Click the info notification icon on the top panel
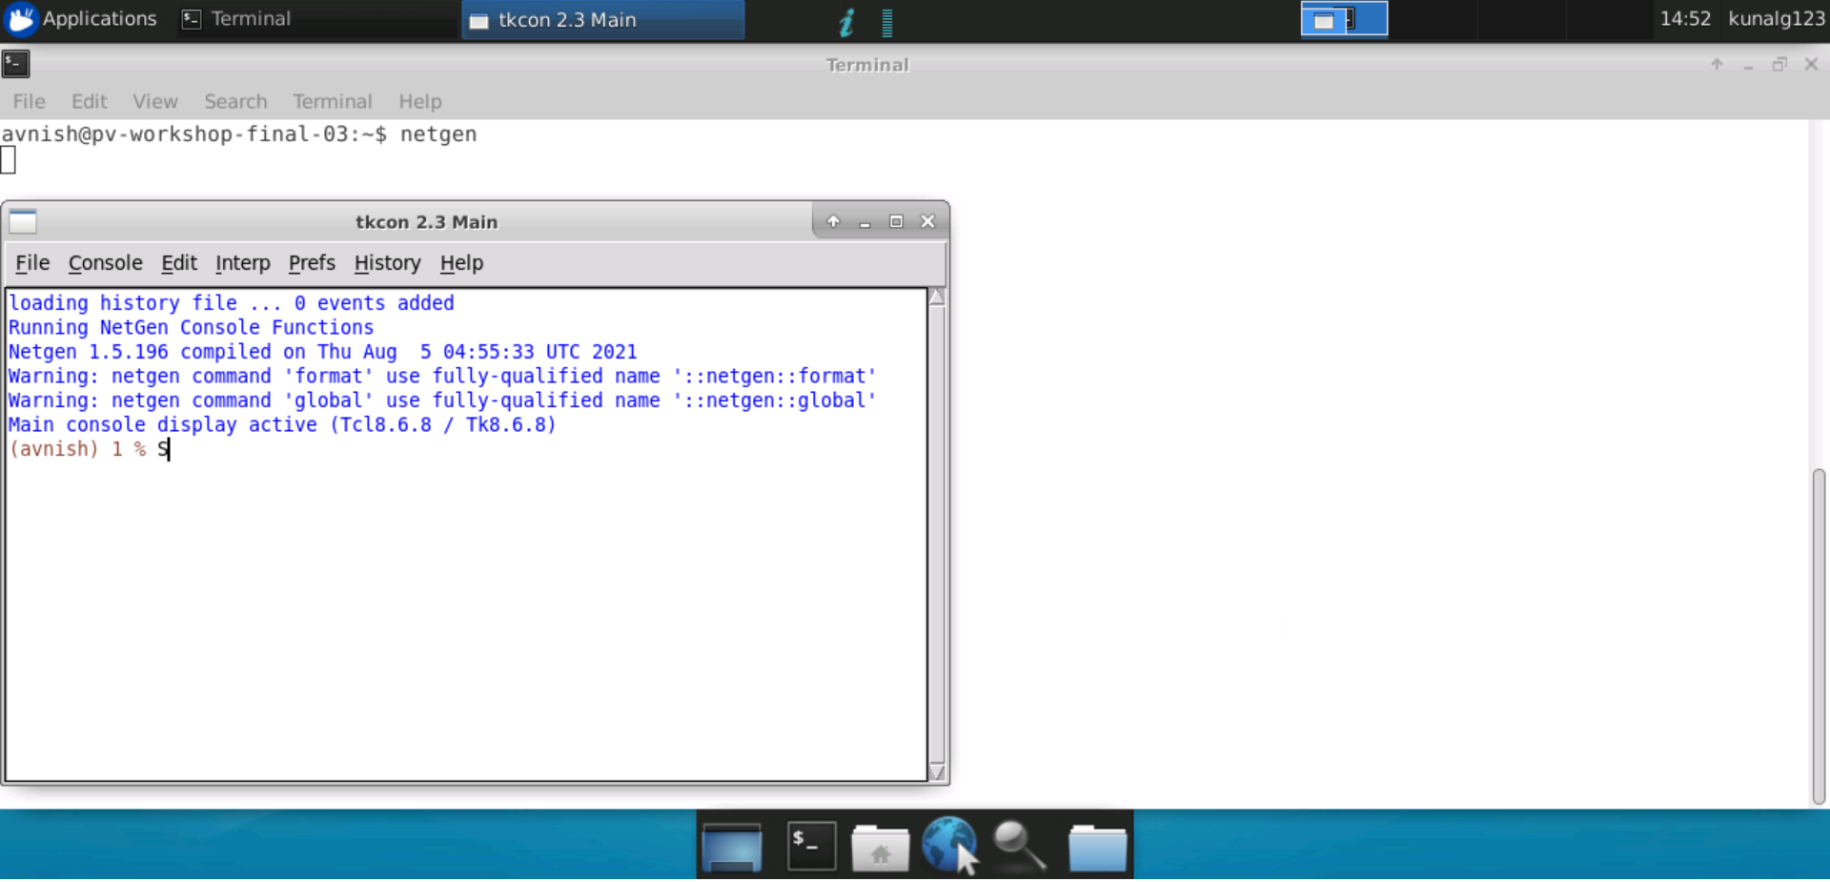The image size is (1830, 882). click(x=844, y=22)
